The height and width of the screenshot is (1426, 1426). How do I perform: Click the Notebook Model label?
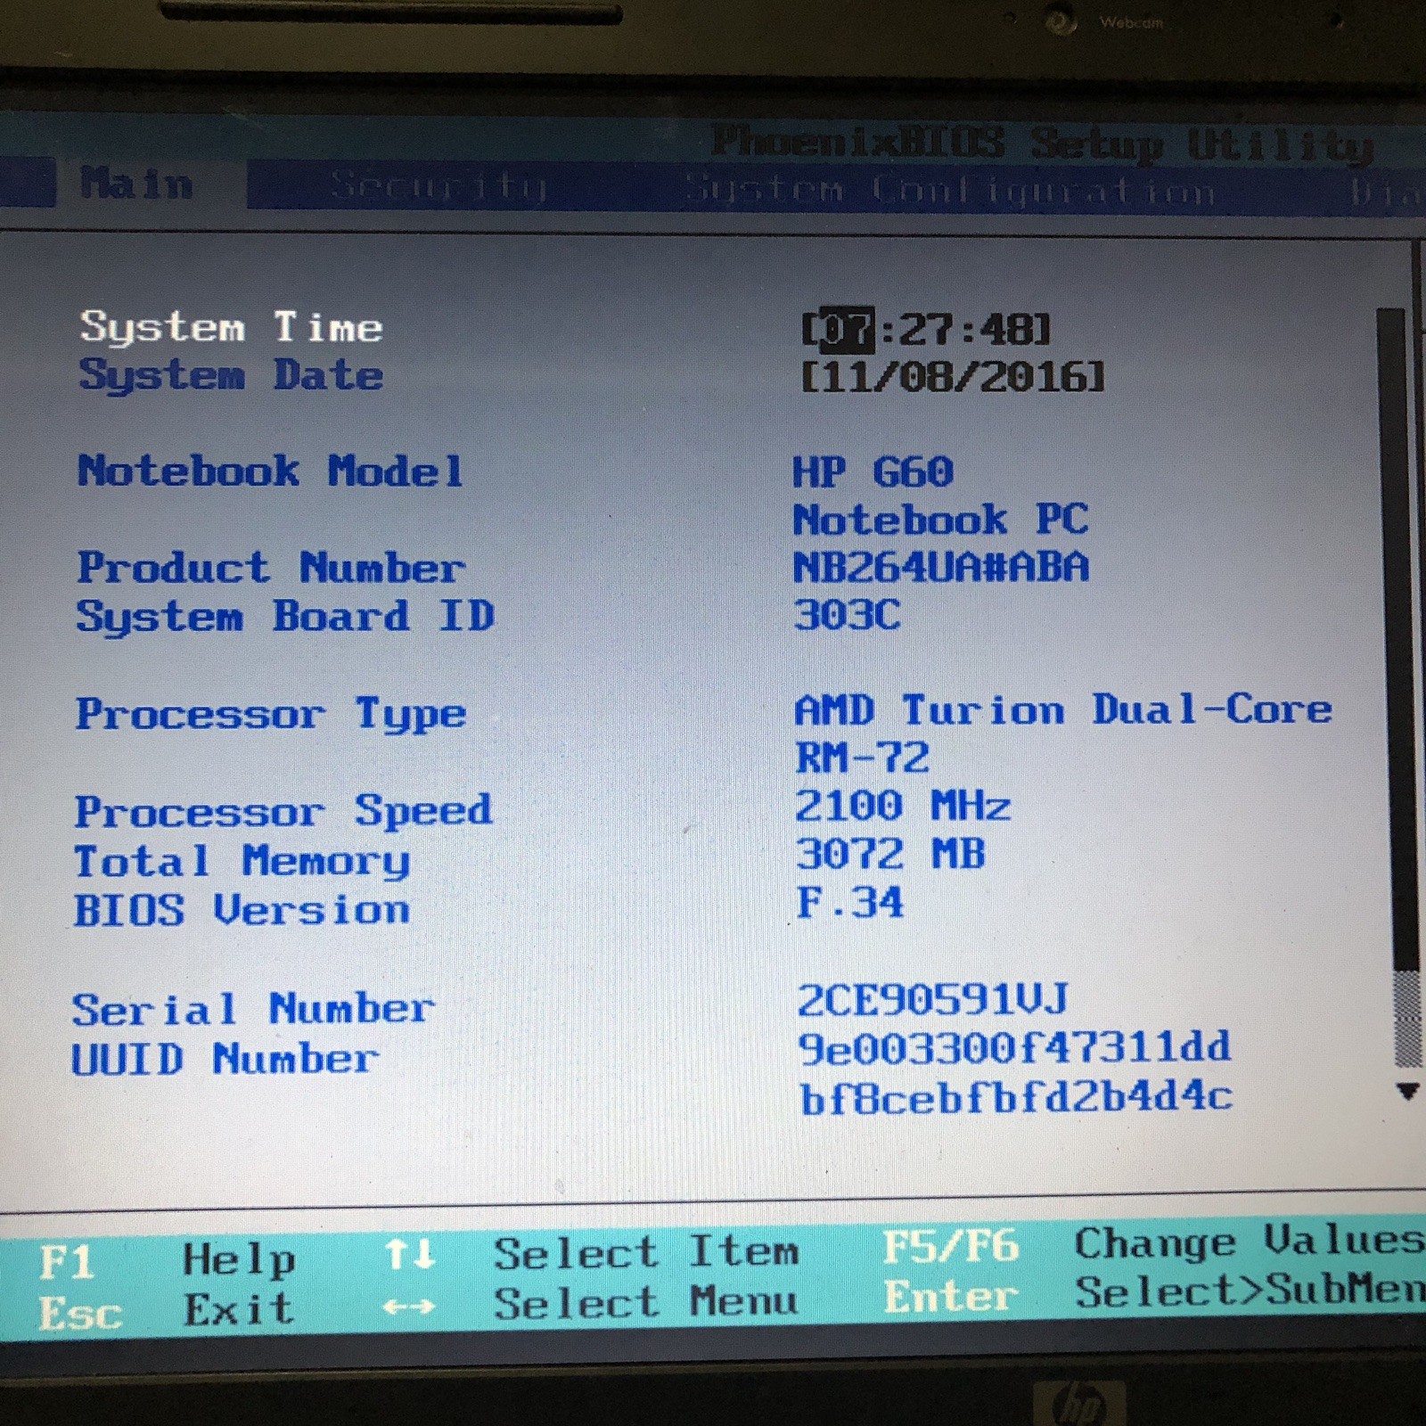click(x=271, y=471)
